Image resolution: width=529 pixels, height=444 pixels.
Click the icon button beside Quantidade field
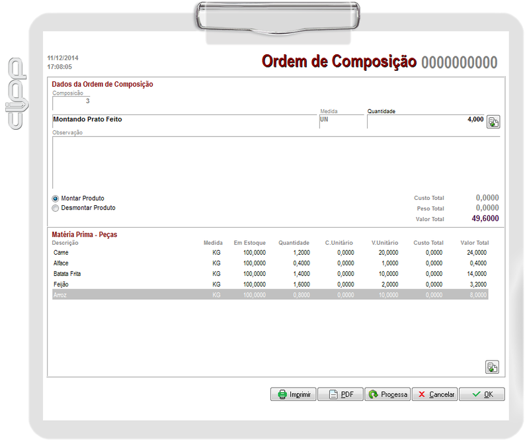pyautogui.click(x=493, y=122)
